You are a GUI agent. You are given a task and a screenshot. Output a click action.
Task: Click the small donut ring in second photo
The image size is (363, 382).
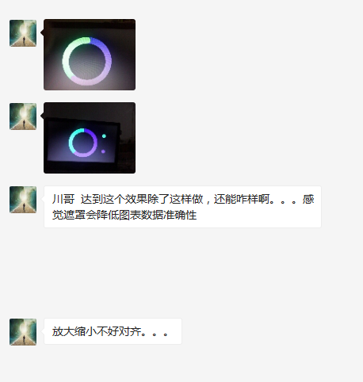point(83,143)
